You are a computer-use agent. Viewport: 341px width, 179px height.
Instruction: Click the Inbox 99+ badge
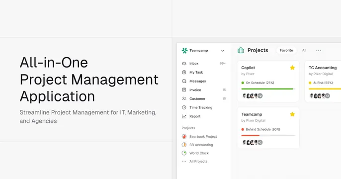[x=223, y=64]
